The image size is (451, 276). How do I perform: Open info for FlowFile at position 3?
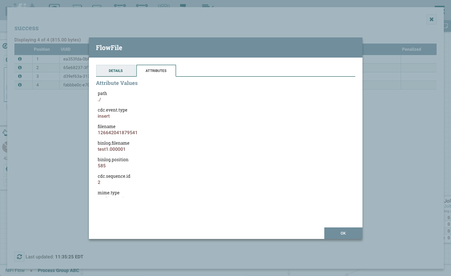point(20,76)
